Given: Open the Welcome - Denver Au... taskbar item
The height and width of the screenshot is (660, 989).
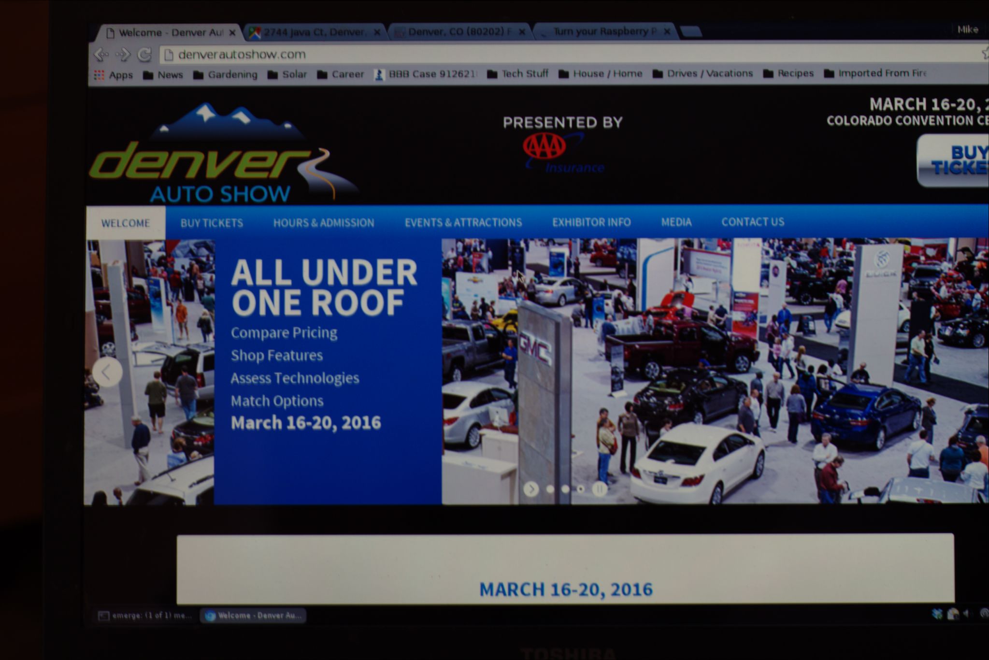Looking at the screenshot, I should [253, 616].
